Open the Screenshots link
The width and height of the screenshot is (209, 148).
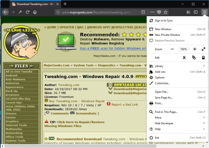point(86,114)
